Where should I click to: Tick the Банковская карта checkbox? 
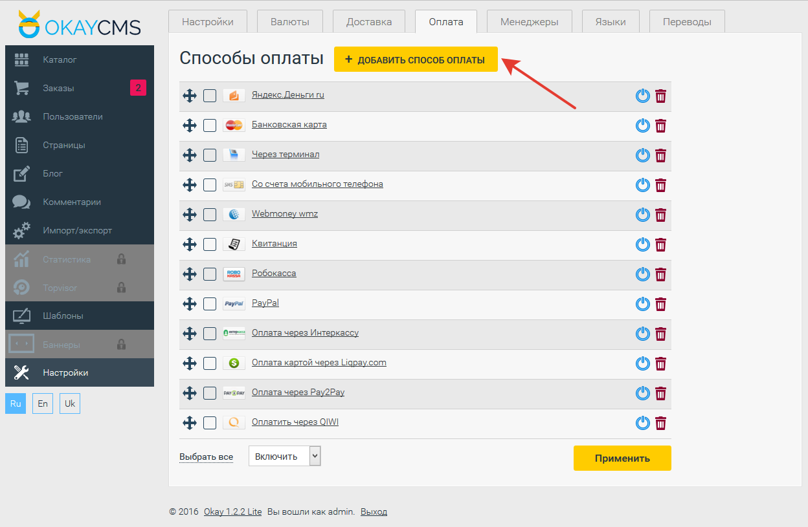pyautogui.click(x=210, y=125)
